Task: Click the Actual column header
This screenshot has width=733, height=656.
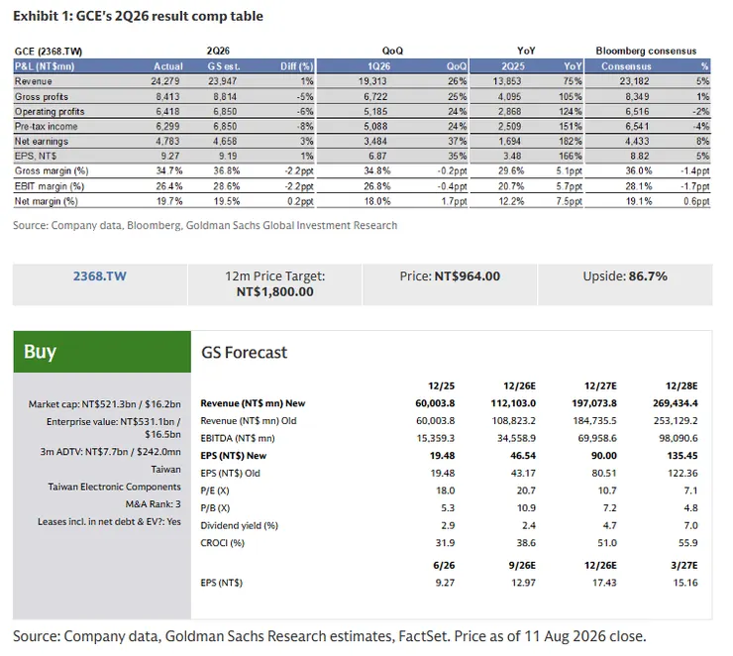Action: [168, 66]
